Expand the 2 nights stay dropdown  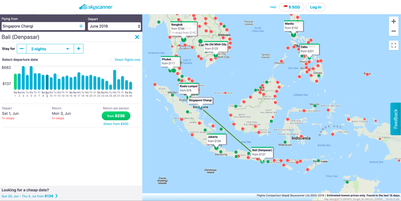coord(50,49)
